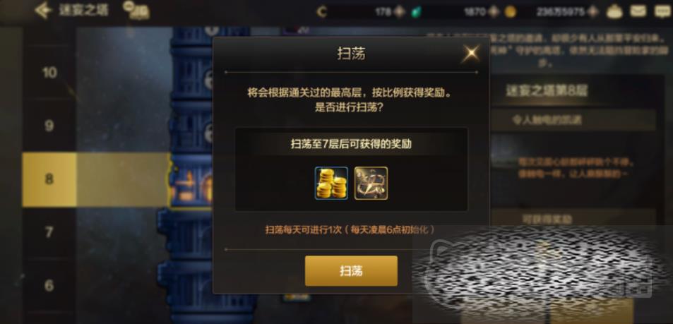The width and height of the screenshot is (673, 324).
Task: Tap the plus icon next to 178
Action: click(x=400, y=11)
